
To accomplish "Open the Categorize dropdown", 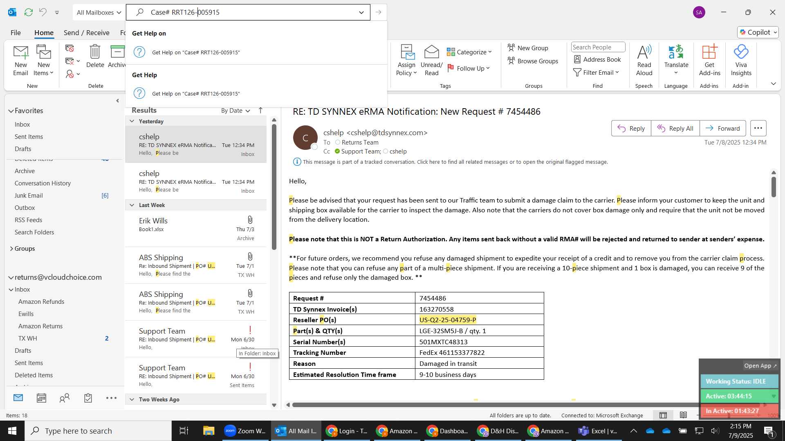I will tap(469, 52).
